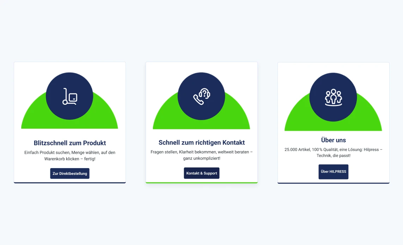Viewport: 403px width, 245px height.
Task: Click the Über HILPRESS button
Action: pyautogui.click(x=333, y=172)
